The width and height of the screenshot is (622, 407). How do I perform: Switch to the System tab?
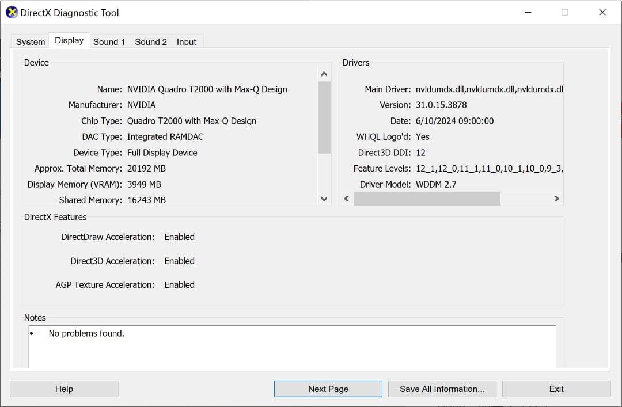[29, 41]
